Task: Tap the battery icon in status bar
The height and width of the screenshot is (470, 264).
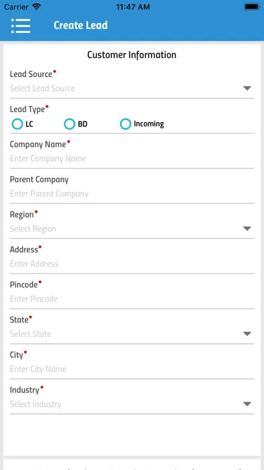Action: point(252,7)
